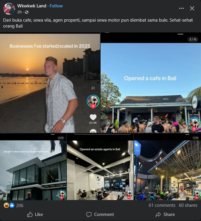The height and width of the screenshot is (221, 201).
Task: Comment on the post
Action: point(100,214)
